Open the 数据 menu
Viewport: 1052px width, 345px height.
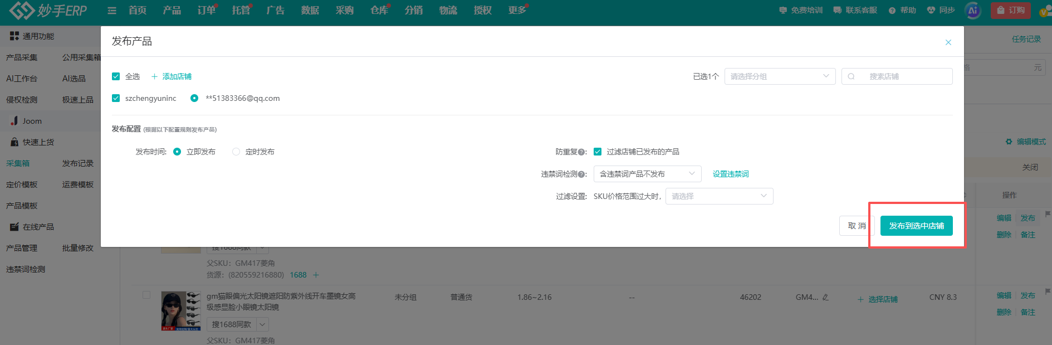point(310,11)
